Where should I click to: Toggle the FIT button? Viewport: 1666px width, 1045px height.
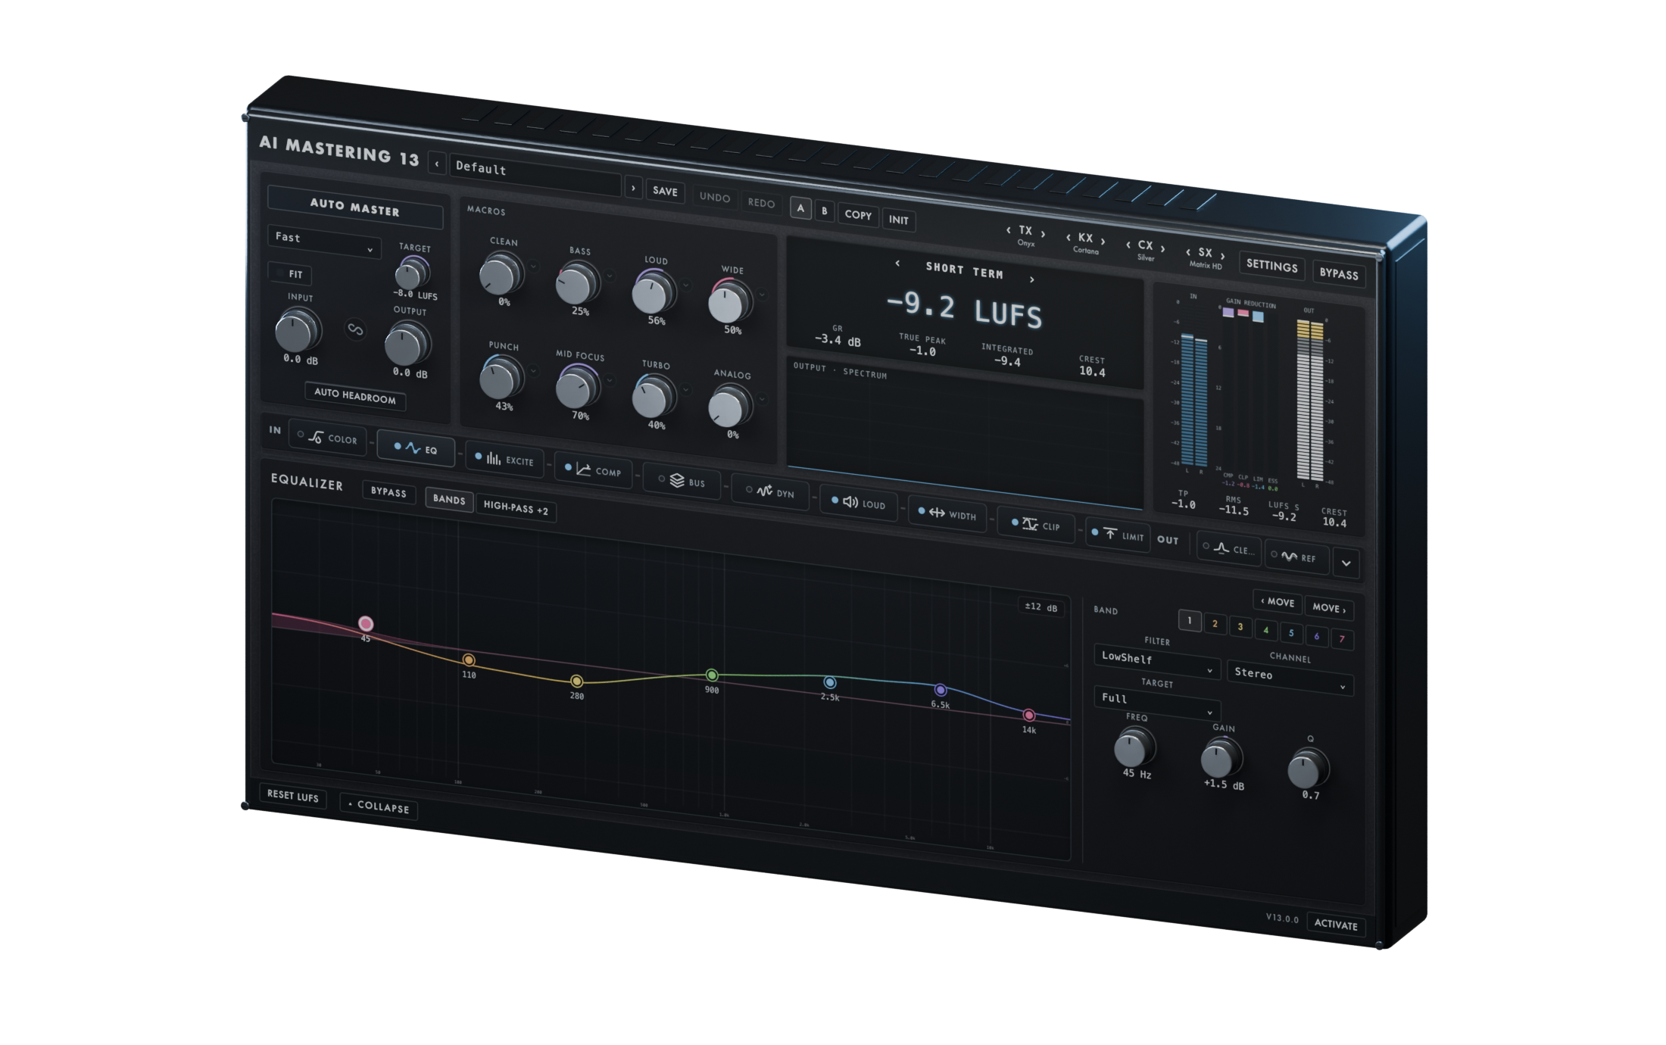point(290,273)
